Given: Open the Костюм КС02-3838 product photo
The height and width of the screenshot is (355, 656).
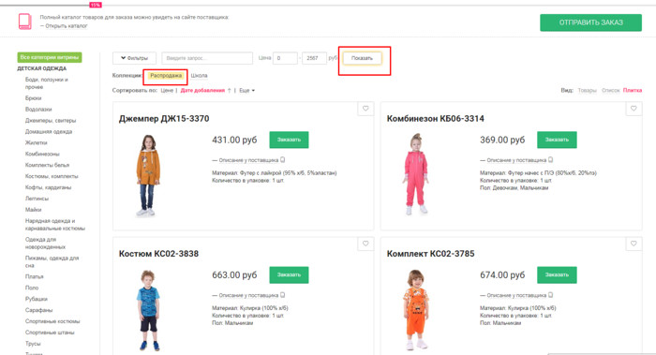Looking at the screenshot, I should pyautogui.click(x=148, y=310).
